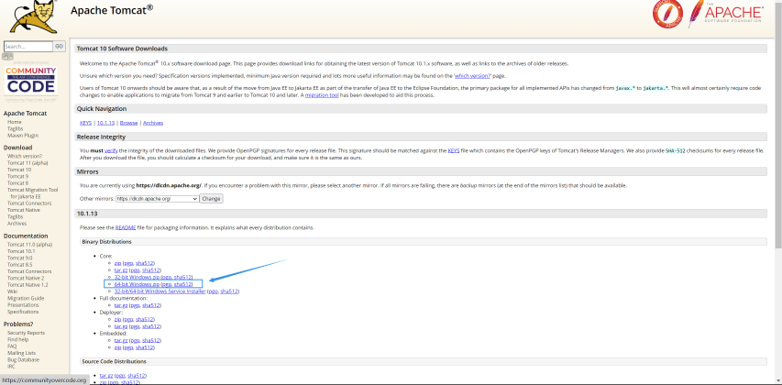Open the Apache Software Foundation feather logo
The image size is (782, 385).
point(725,14)
